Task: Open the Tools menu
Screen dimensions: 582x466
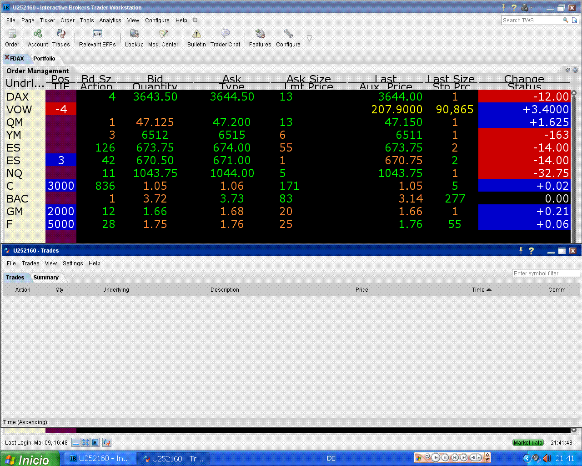Action: (87, 20)
